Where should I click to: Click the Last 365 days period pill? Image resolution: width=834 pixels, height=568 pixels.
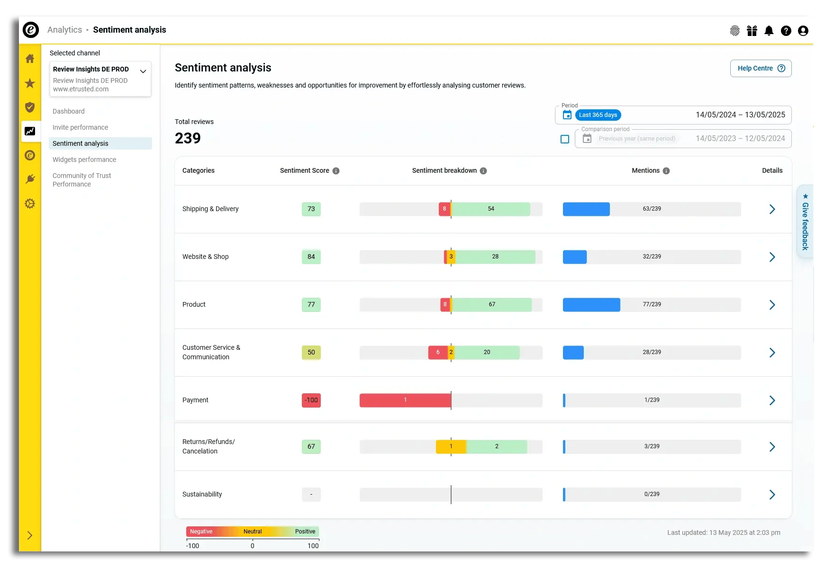(x=598, y=115)
